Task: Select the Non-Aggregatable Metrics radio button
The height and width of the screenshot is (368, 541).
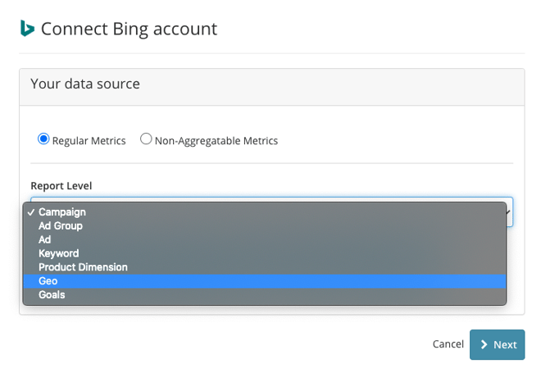Action: point(146,139)
